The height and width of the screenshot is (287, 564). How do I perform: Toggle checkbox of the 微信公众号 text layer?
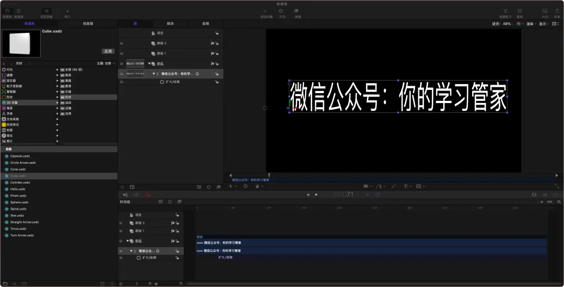[x=122, y=74]
